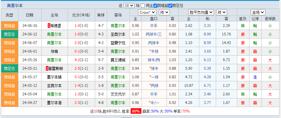Screen dimensions: 281x118
Task: Click the 9-7 corner count
Action: point(101,60)
